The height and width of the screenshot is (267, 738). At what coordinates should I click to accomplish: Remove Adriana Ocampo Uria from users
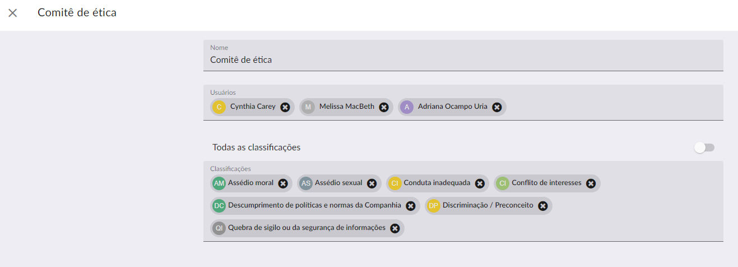[x=497, y=107]
